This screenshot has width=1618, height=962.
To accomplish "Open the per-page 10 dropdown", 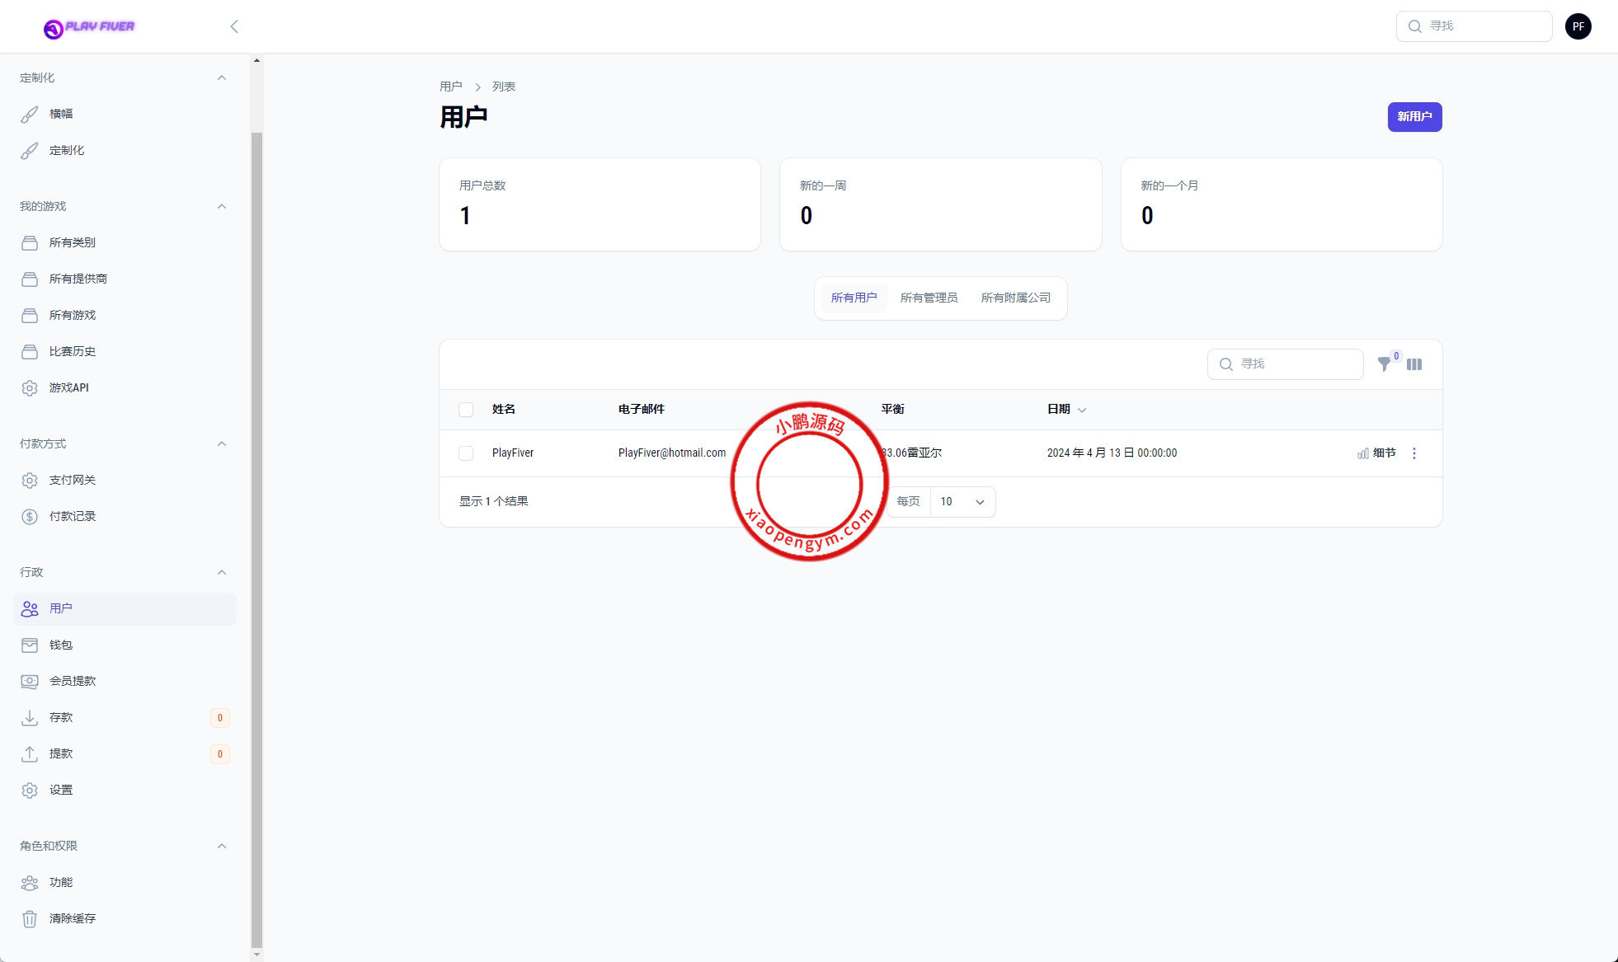I will (962, 502).
